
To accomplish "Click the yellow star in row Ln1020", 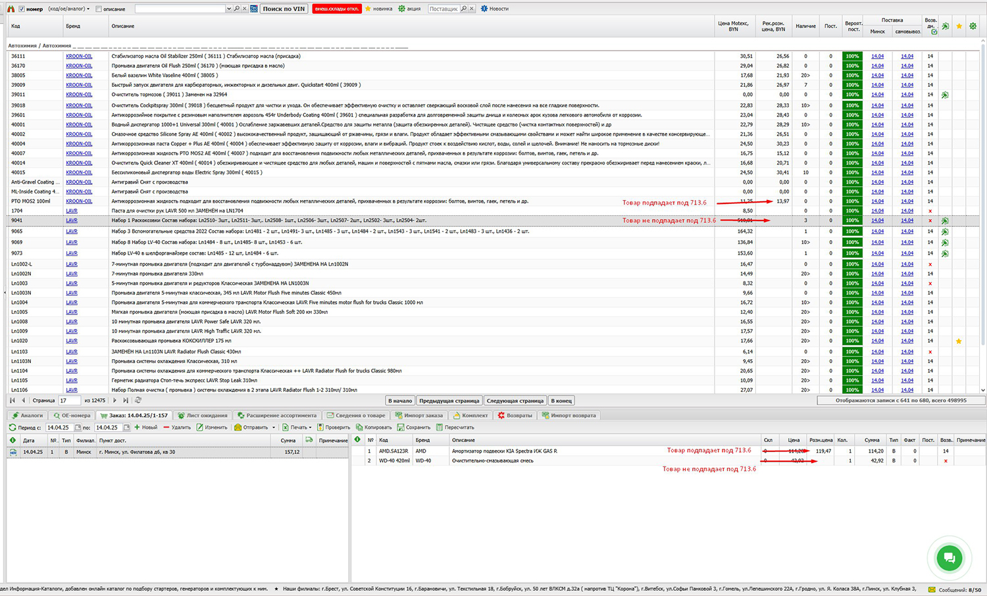I will (959, 341).
